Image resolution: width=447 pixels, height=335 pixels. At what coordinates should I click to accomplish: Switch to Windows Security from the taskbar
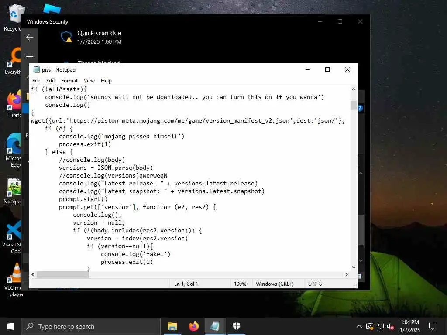[x=236, y=326]
